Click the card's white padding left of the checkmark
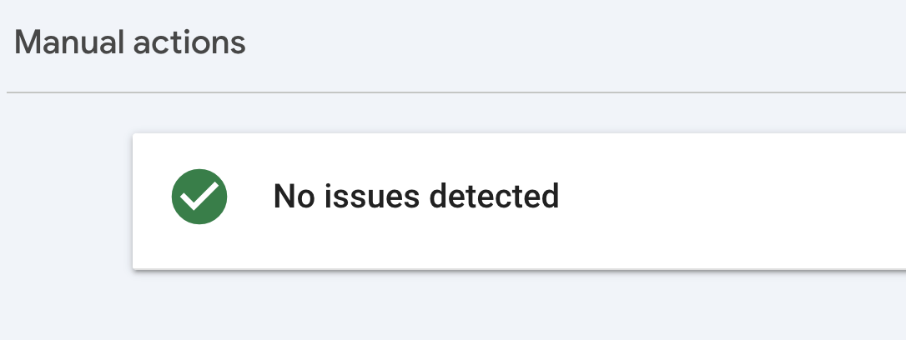This screenshot has width=906, height=340. pyautogui.click(x=151, y=197)
